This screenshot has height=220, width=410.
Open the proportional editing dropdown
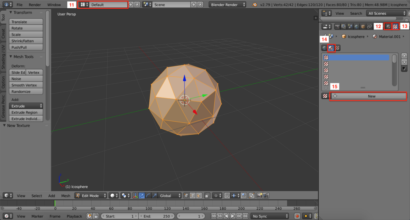[217, 196]
